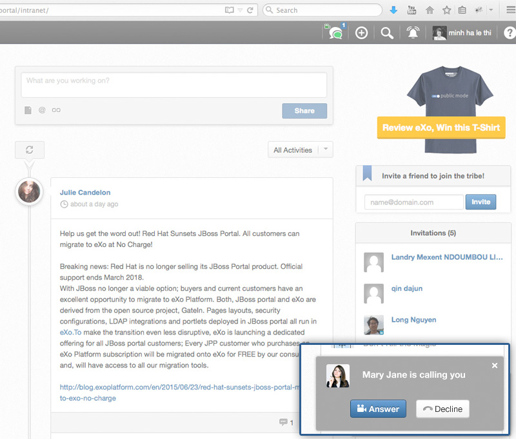Open qin dajun profile link

pos(407,288)
